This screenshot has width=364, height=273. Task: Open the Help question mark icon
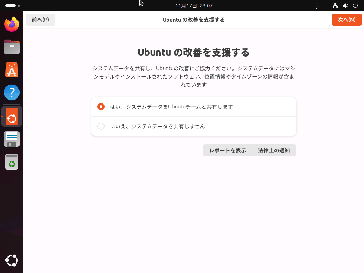pos(12,92)
